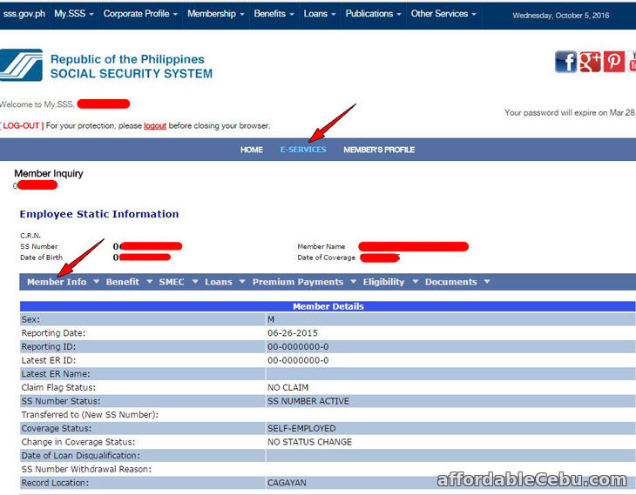Click the SSS logo emblem
Screen dimensions: 636x495
[x=21, y=65]
